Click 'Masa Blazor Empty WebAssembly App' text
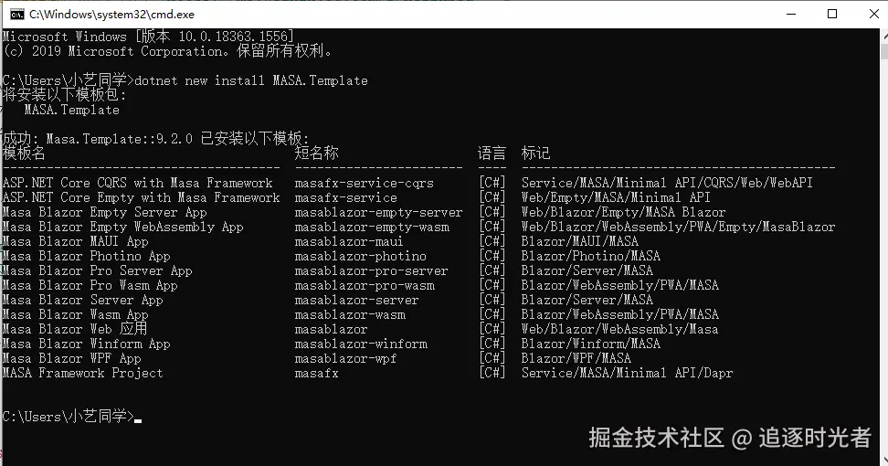The width and height of the screenshot is (888, 466). pos(123,227)
